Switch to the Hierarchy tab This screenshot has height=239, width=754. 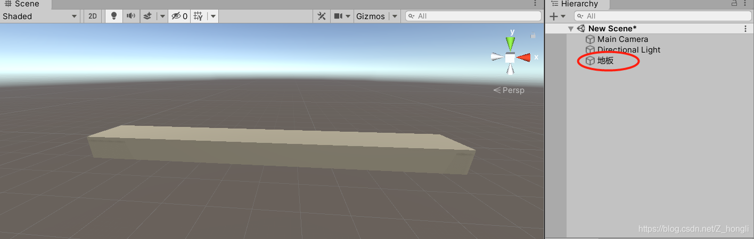578,4
